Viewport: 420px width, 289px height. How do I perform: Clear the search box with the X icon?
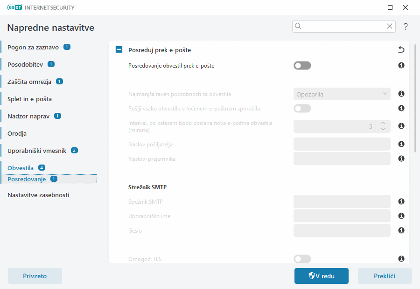click(389, 26)
